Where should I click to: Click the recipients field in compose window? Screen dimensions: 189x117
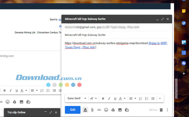(117, 27)
